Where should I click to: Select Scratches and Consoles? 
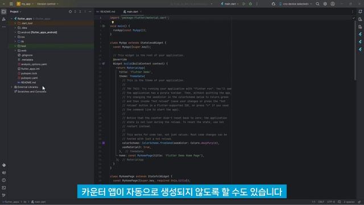pos(30,92)
